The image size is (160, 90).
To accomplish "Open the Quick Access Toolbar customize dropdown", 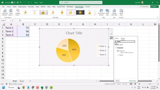I will point(31,2).
